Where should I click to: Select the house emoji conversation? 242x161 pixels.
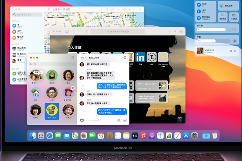(35, 93)
